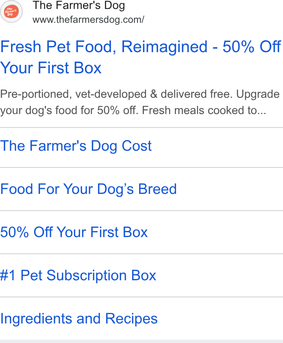Open Food For Your Dog's Breed link
Screen dimensions: 283x343
point(89,189)
